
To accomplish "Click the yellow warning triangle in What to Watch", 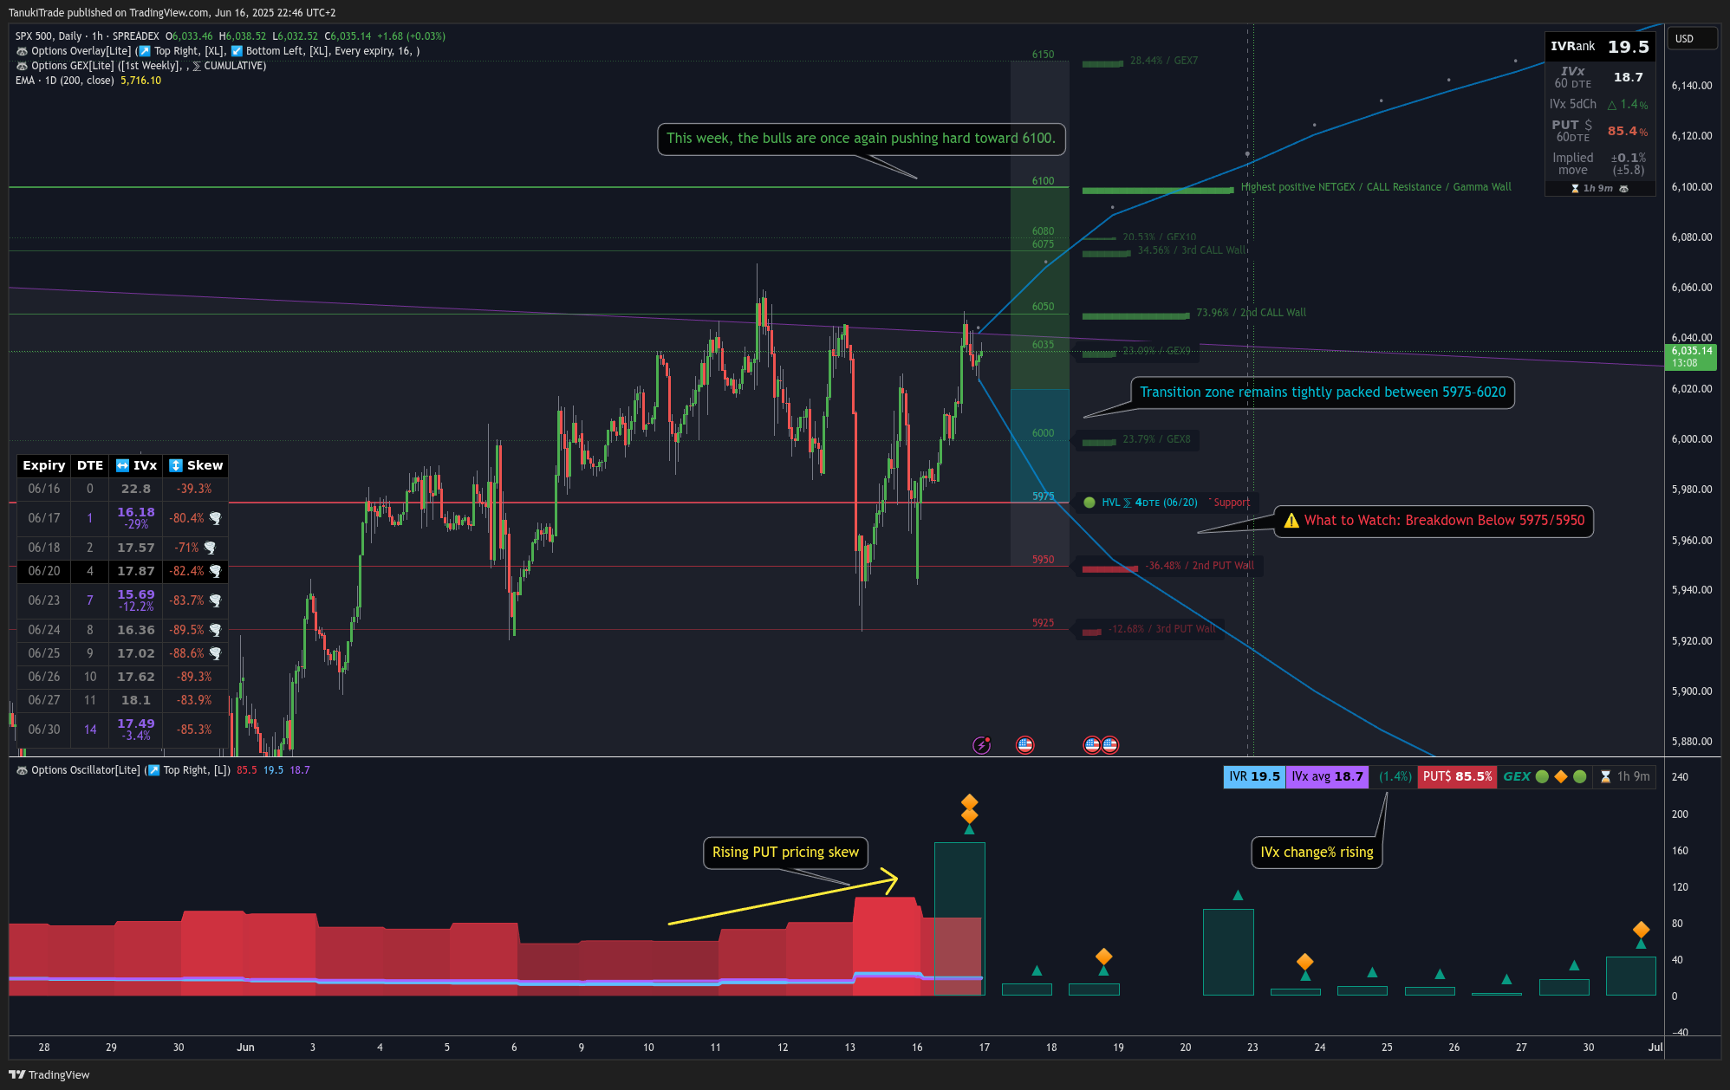I will click(1291, 521).
